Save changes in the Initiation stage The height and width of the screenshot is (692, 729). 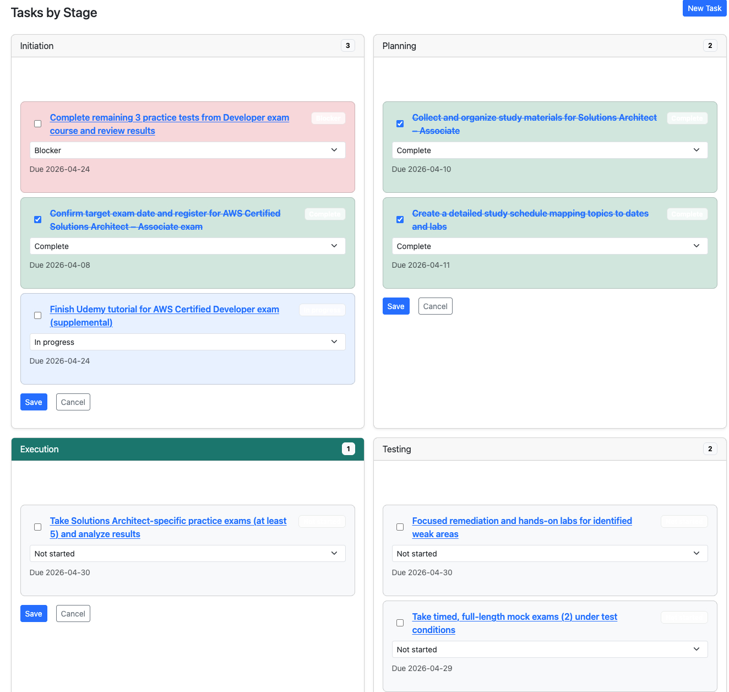tap(34, 402)
